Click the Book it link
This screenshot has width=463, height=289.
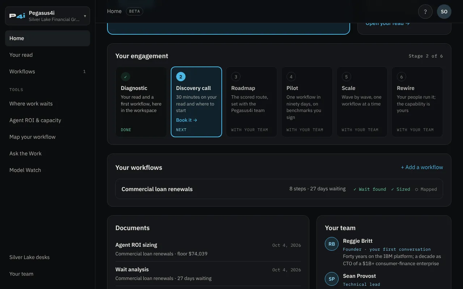point(187,120)
